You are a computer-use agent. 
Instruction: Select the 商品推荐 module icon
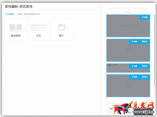[x=15, y=28]
